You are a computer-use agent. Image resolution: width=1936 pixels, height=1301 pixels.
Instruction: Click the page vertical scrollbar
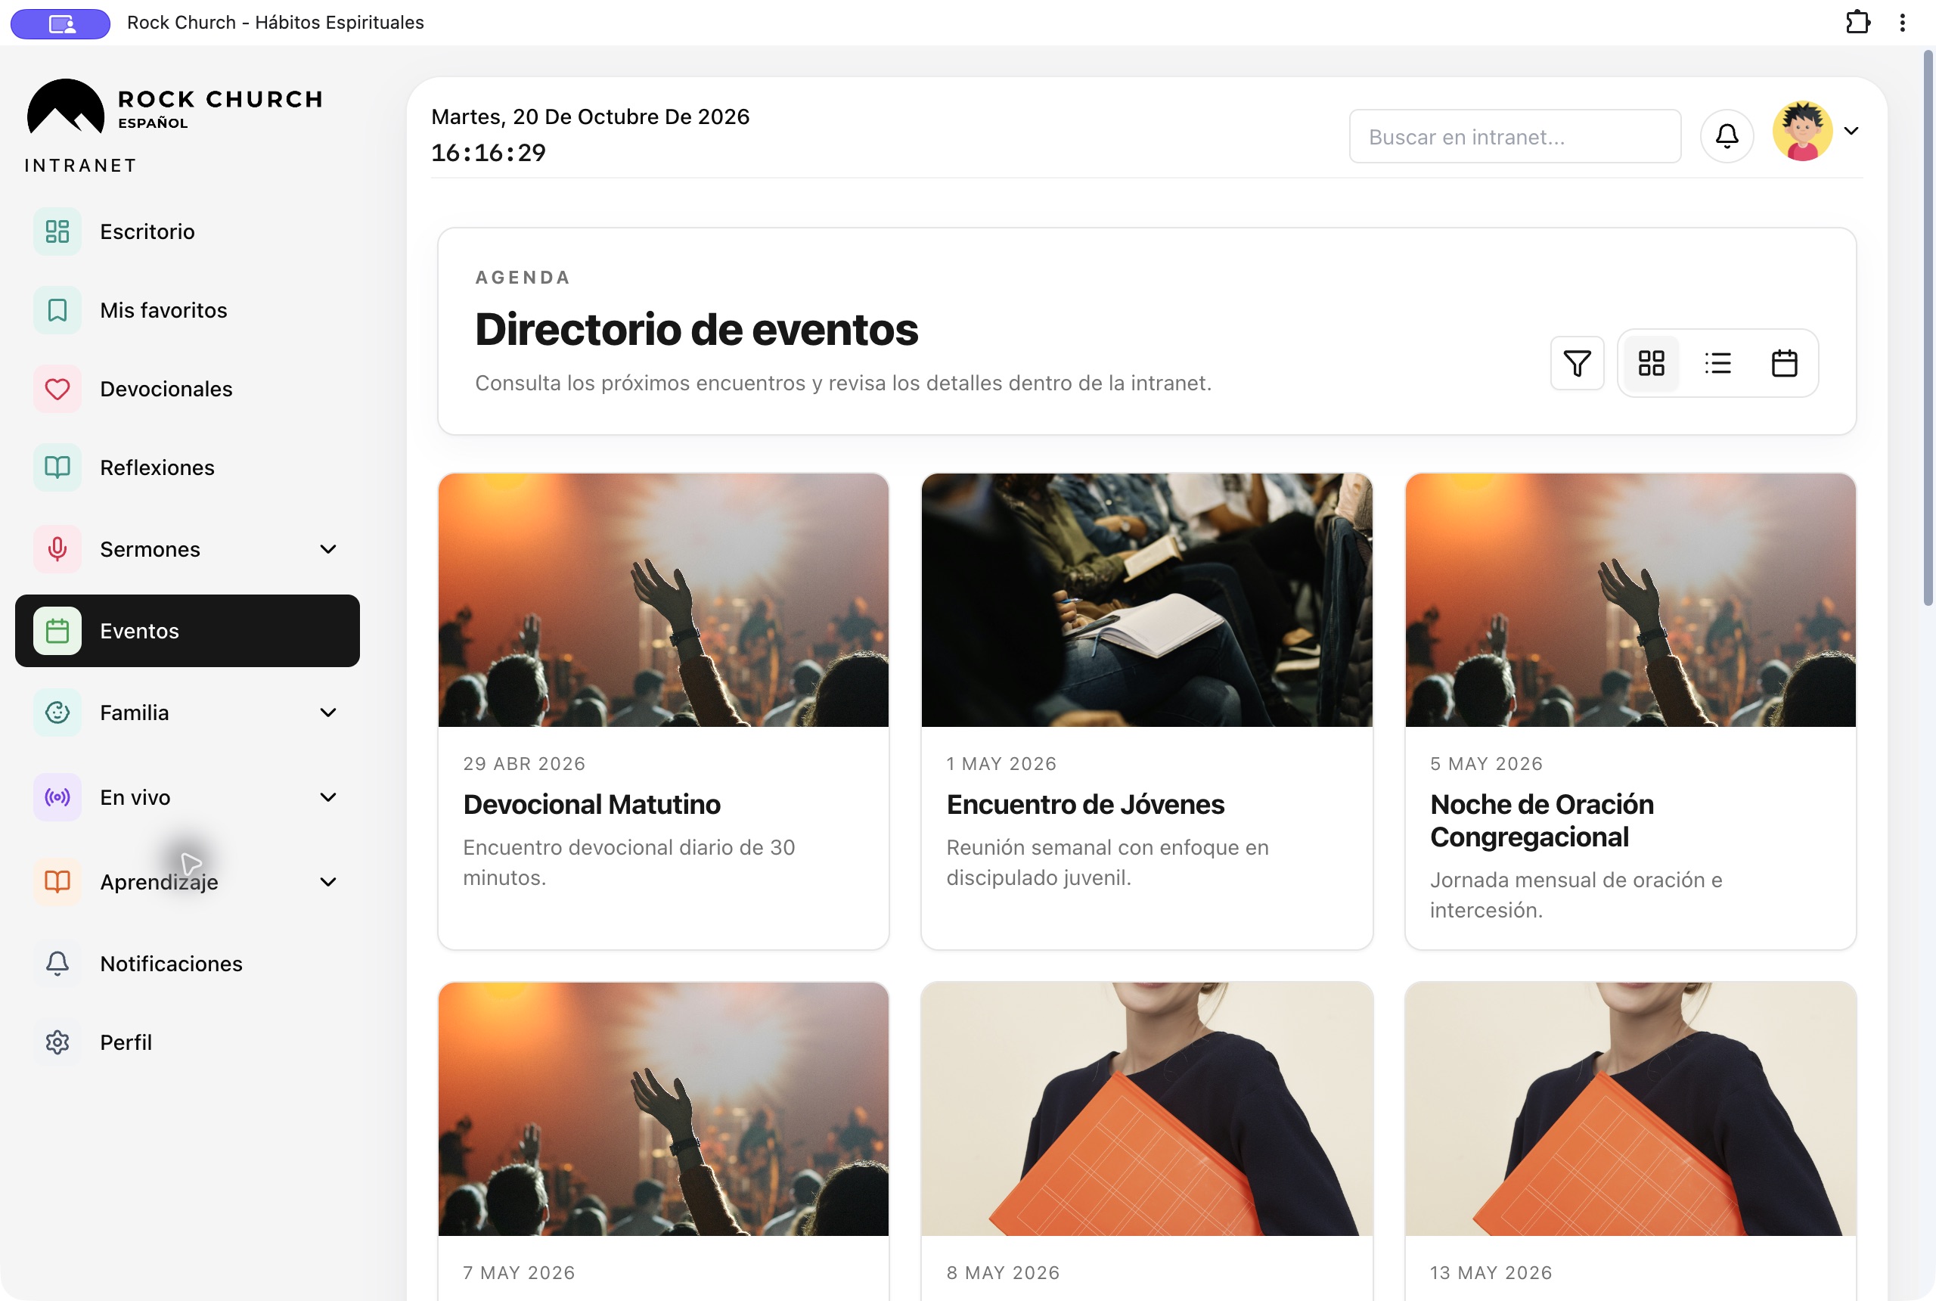(x=1928, y=328)
